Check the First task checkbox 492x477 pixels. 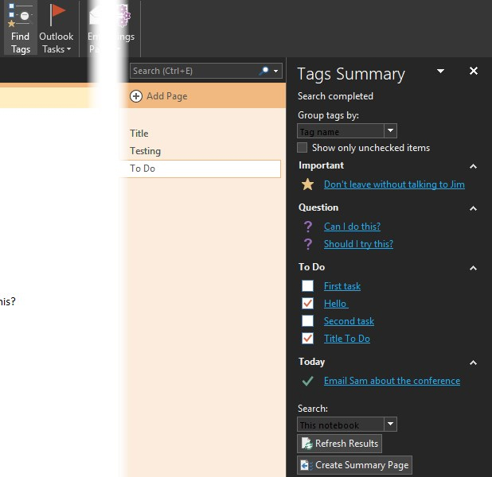[x=308, y=286]
